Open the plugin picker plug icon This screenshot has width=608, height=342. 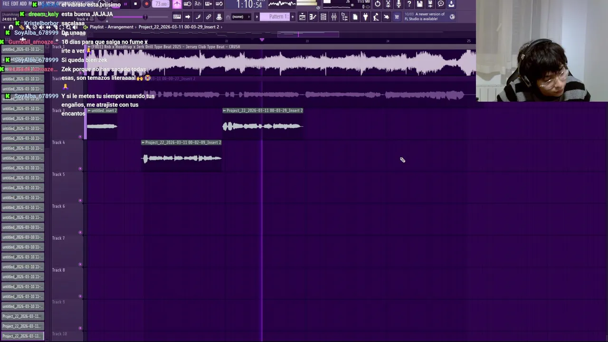coord(365,17)
